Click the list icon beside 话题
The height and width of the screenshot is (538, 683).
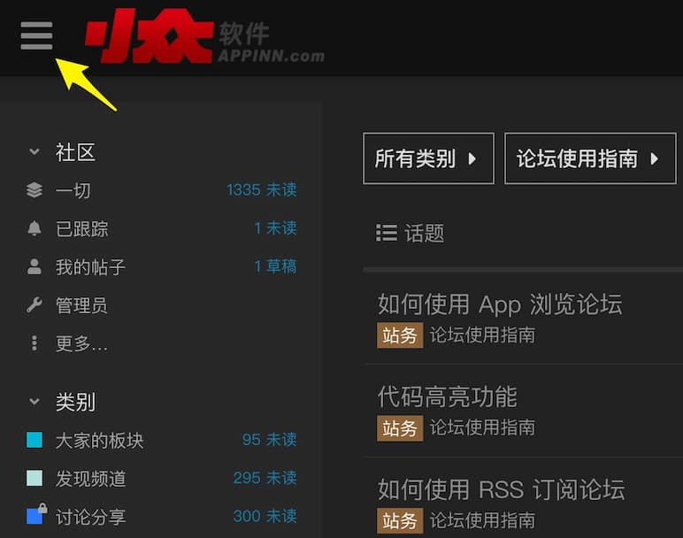386,233
